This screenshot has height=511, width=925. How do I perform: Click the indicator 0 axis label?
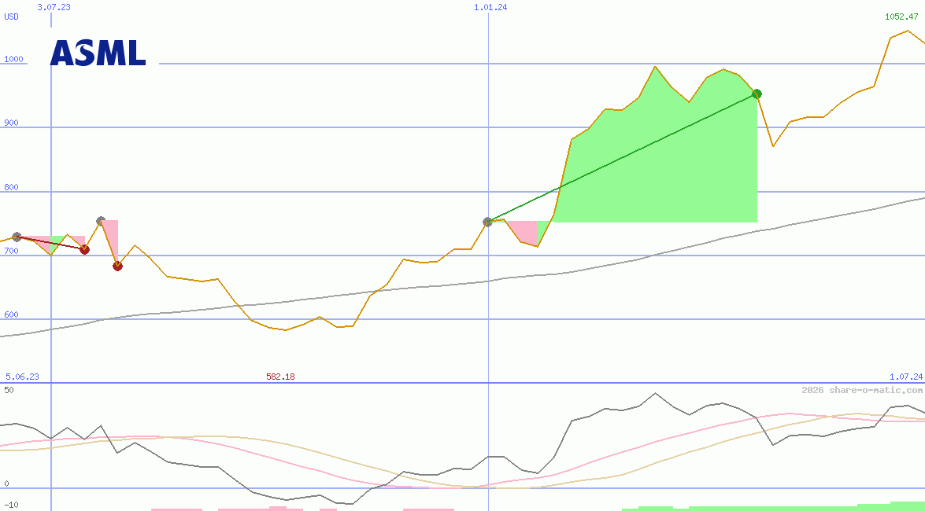click(x=6, y=484)
